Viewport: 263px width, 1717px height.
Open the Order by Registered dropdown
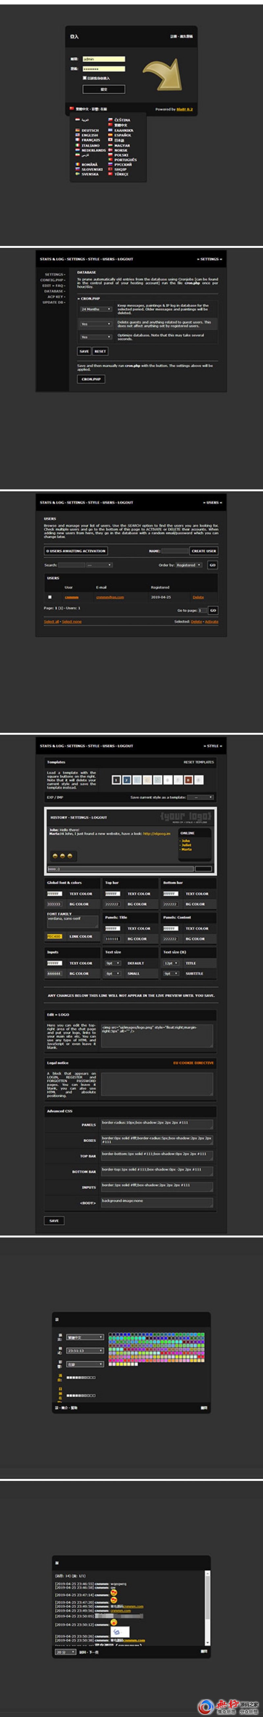189,564
